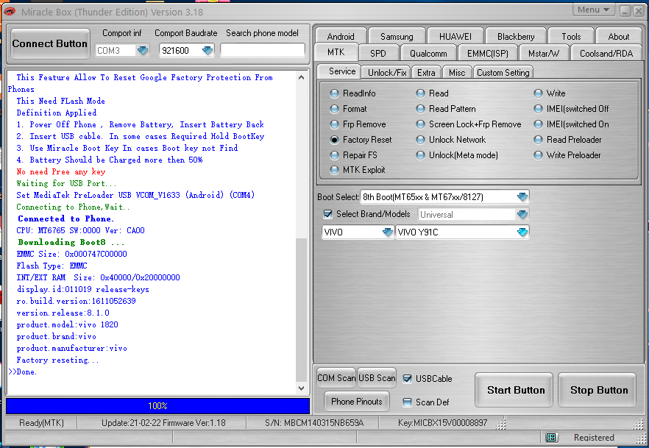Viewport: 649px width, 448px height.
Task: Expand the VIVO brand dropdown
Action: pyautogui.click(x=388, y=232)
